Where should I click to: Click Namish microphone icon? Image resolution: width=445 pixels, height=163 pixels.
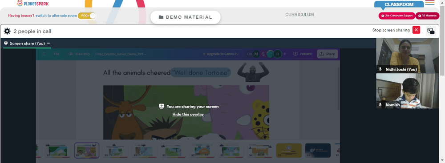(x=380, y=105)
